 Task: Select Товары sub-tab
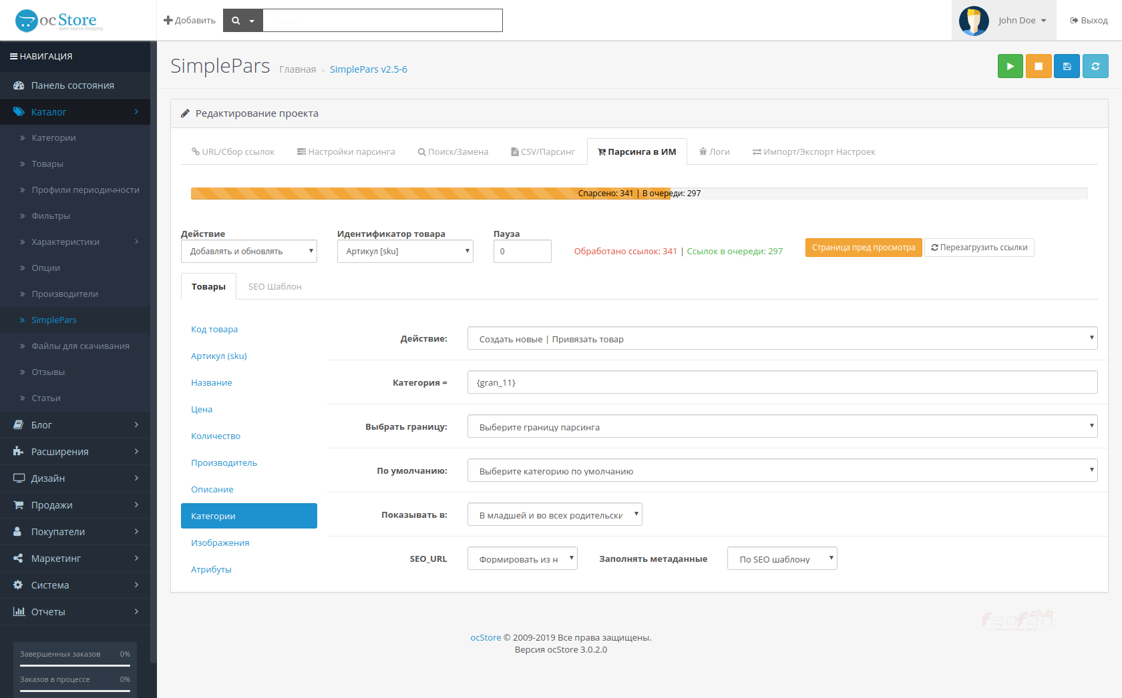click(208, 287)
